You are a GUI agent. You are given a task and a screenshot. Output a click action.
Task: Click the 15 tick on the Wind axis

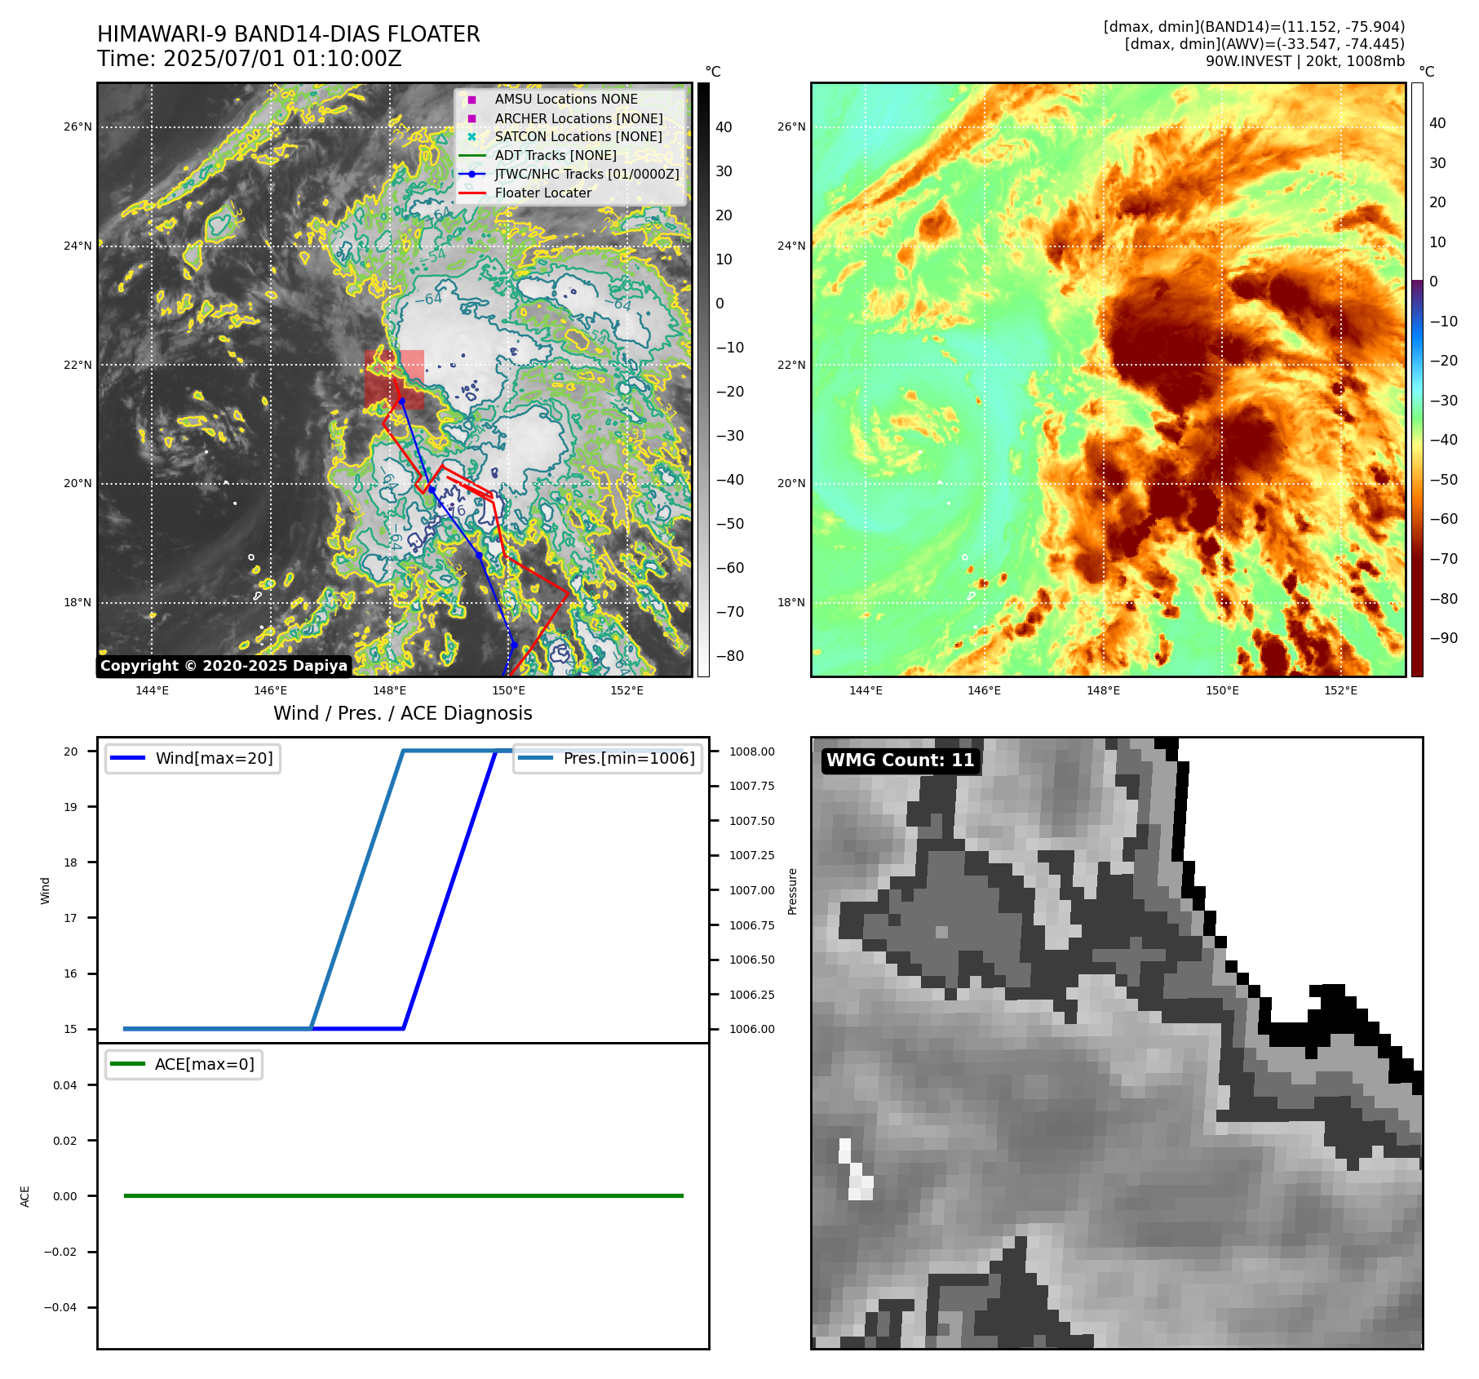[71, 1029]
